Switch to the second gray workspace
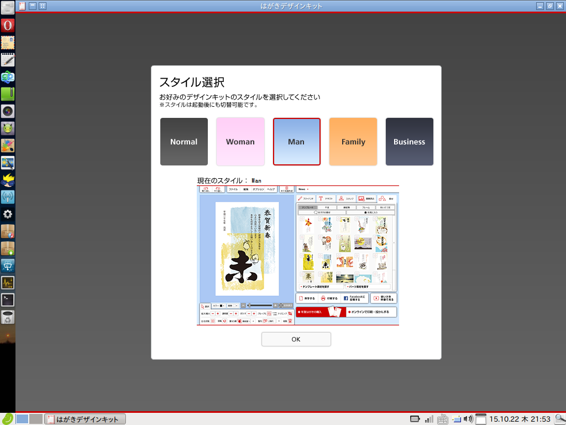Screen dimensions: 566x425 pos(36,419)
